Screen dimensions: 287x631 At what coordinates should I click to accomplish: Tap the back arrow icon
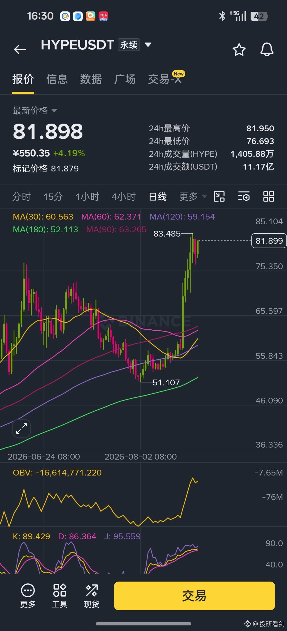click(20, 49)
